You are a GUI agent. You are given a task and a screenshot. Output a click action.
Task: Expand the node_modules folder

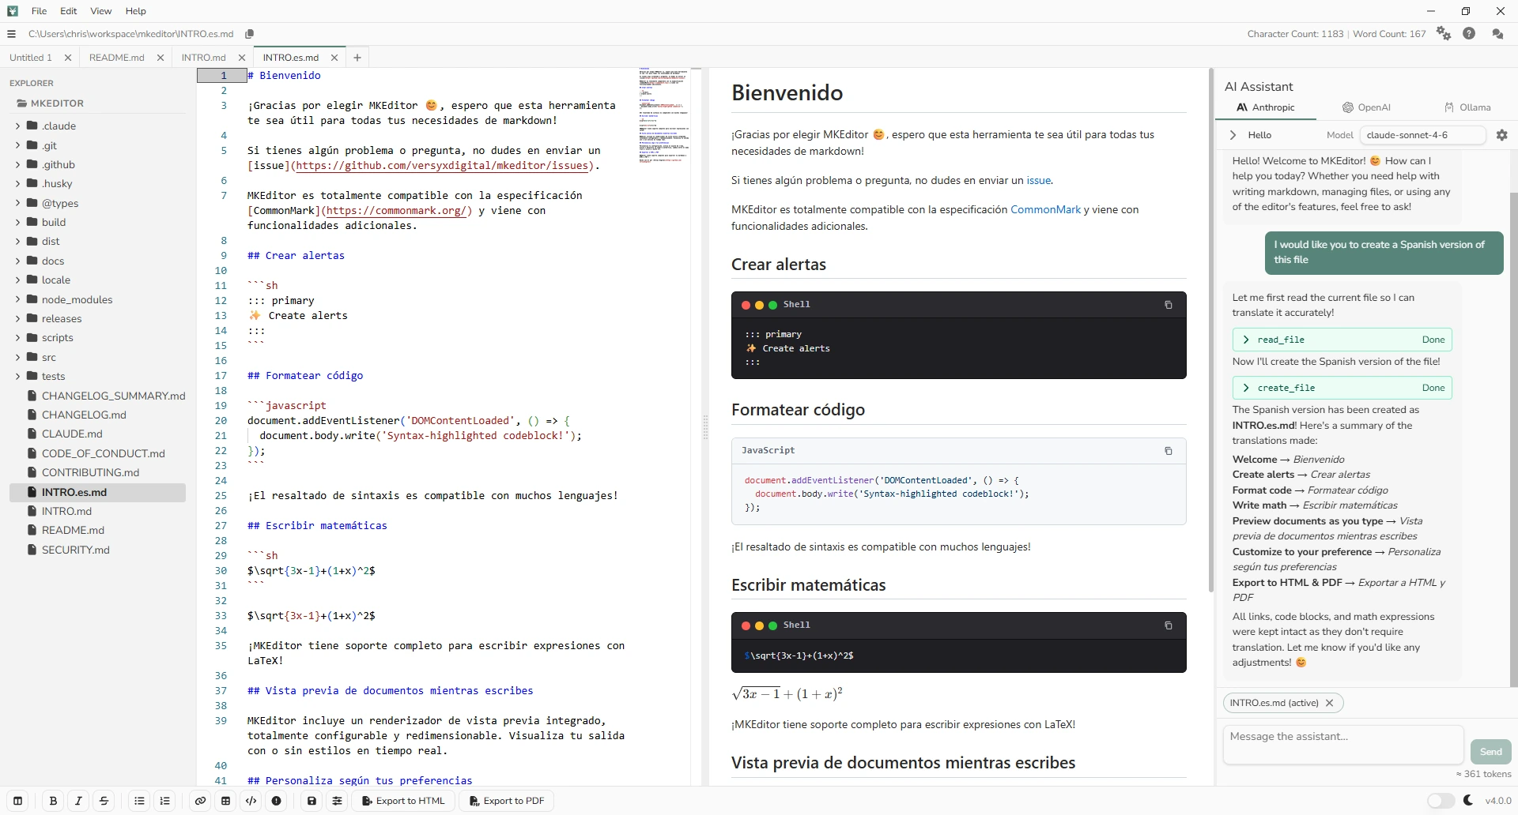pos(17,299)
